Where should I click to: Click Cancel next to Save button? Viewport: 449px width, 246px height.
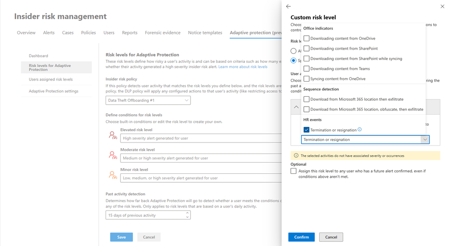[x=149, y=237]
